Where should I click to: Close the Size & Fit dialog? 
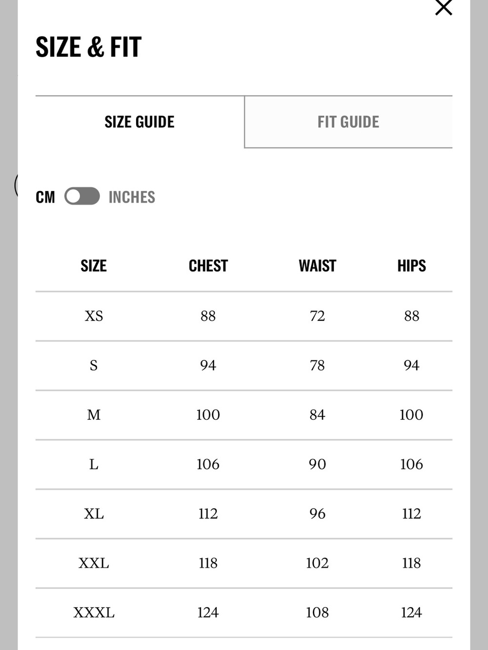[x=444, y=7]
